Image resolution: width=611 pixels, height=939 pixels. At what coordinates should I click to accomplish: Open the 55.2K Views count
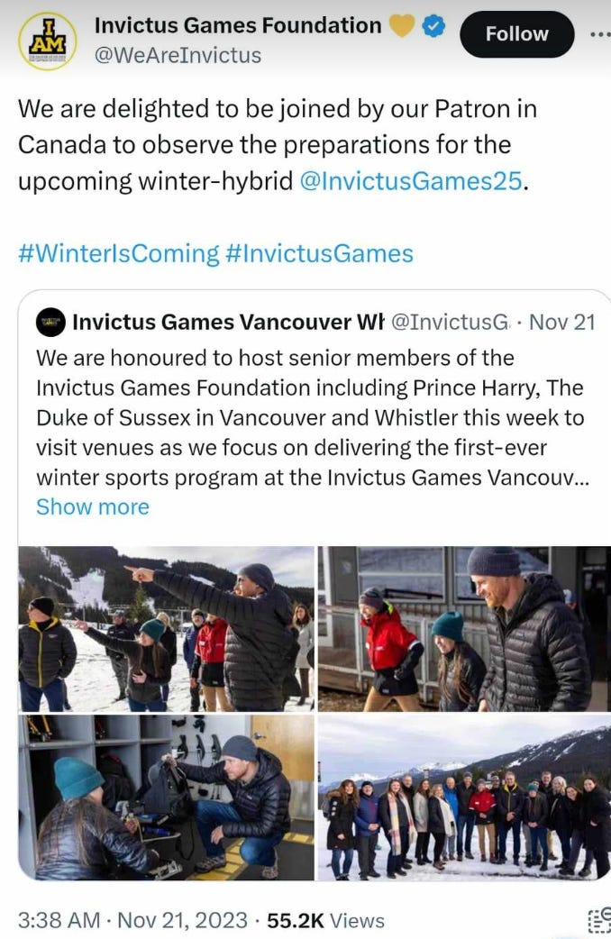tap(326, 920)
